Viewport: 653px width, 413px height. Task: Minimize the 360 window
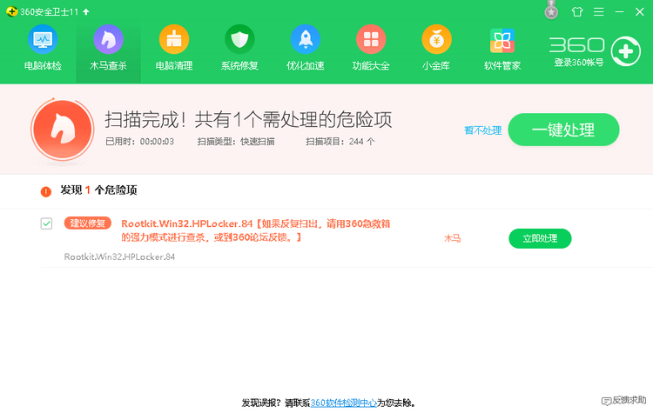(x=619, y=11)
